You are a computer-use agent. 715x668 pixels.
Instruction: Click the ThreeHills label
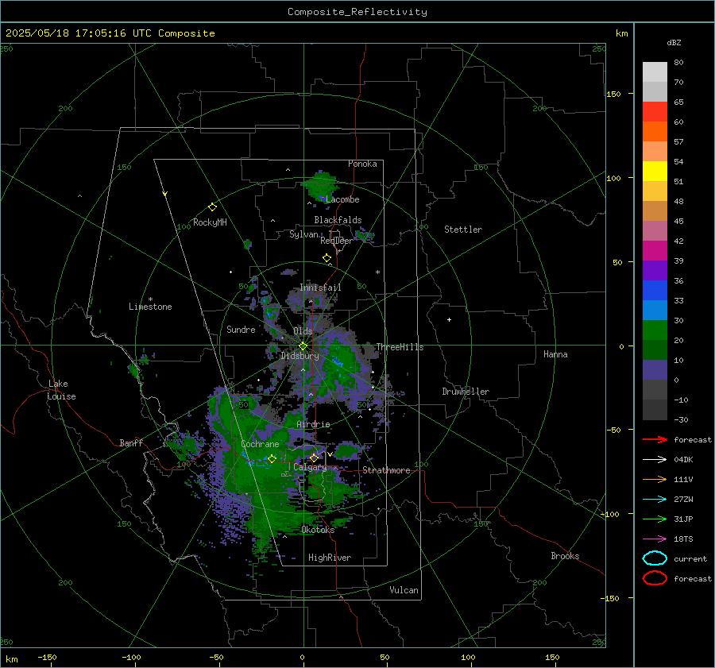coord(400,347)
